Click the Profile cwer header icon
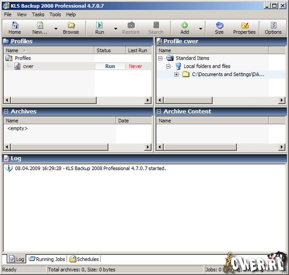This screenshot has width=289, height=275. click(159, 41)
